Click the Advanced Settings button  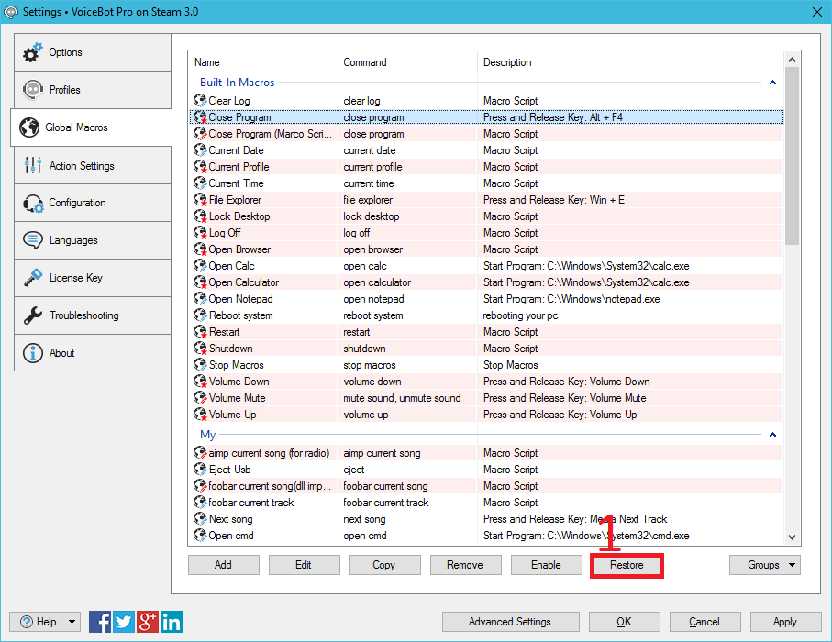[510, 622]
